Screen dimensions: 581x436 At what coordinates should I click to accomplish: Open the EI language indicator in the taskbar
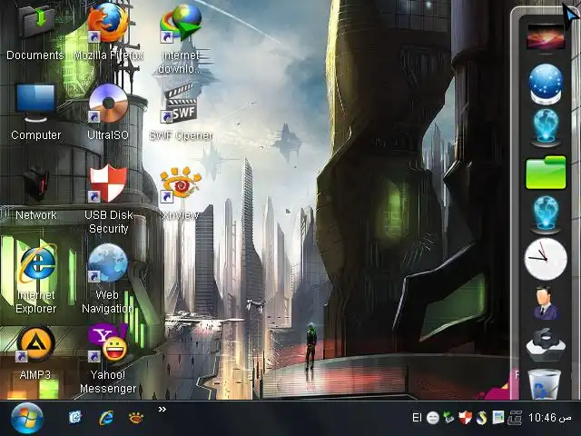pos(418,418)
